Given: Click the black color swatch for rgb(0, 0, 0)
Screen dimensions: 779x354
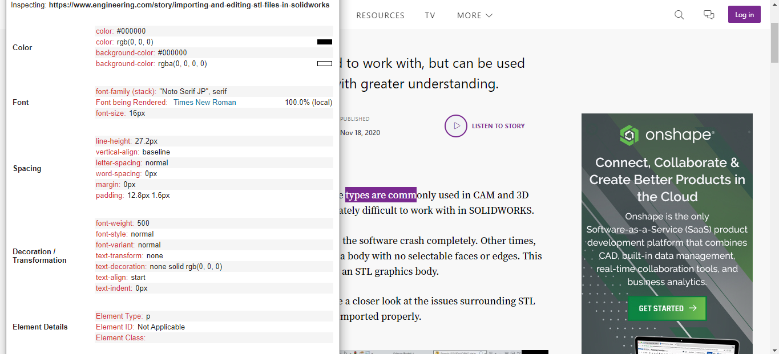Looking at the screenshot, I should click(325, 42).
